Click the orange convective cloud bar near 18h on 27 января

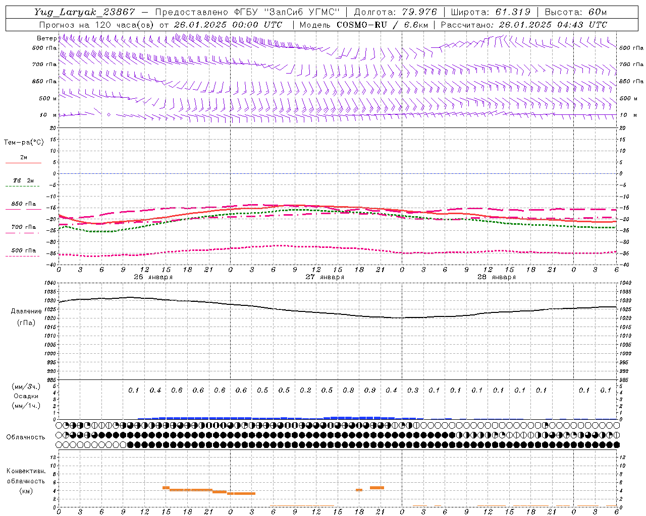[x=359, y=490]
